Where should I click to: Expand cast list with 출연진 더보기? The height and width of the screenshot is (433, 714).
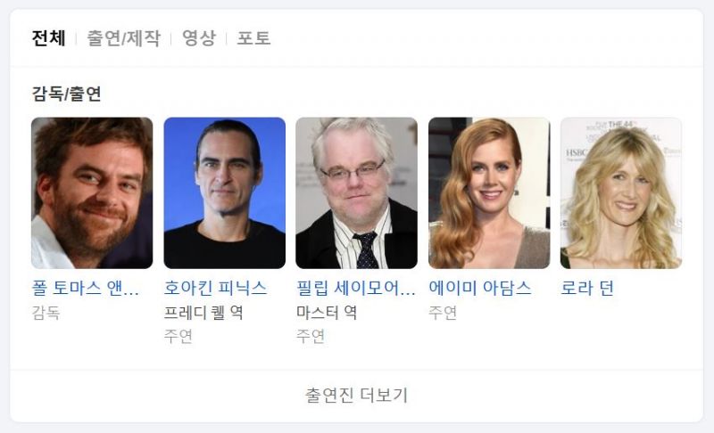pos(356,396)
